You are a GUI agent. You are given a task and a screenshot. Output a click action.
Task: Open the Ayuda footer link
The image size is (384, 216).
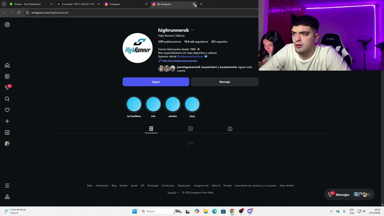[x=134, y=186]
